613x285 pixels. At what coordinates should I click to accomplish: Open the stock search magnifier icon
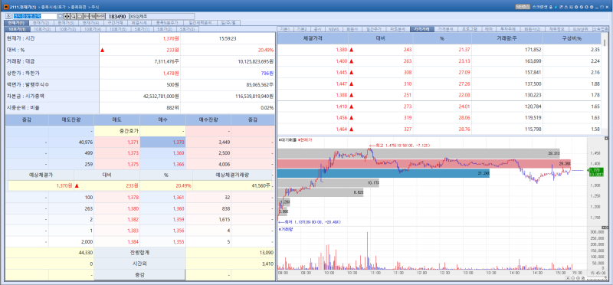coord(74,16)
